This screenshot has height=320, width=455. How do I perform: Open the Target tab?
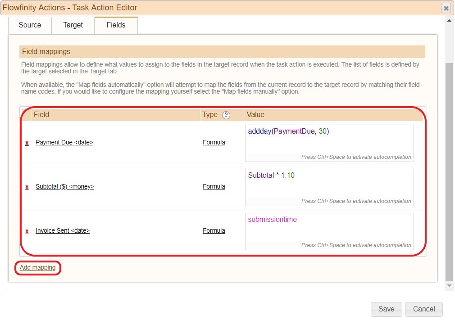73,25
